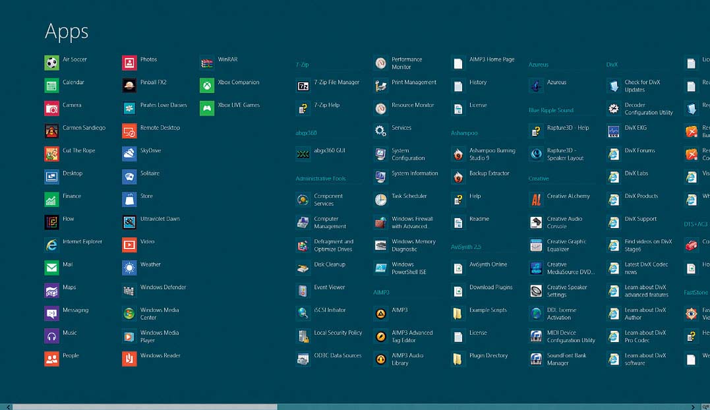Open the Camera app icon
710x410 pixels.
(51, 108)
